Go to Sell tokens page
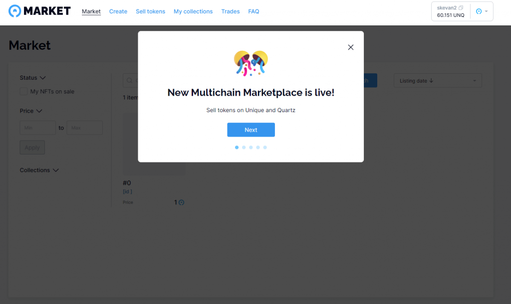 pyautogui.click(x=150, y=11)
